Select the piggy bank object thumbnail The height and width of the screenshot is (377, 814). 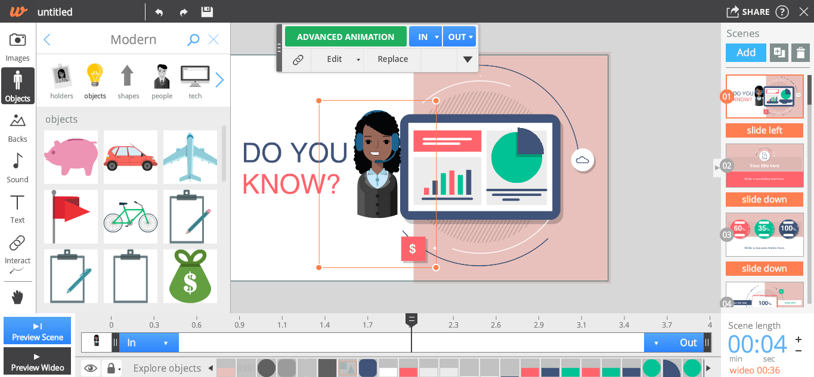tap(70, 157)
